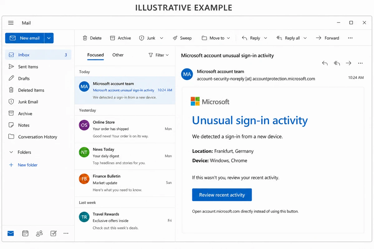
Task: Open the News Today daily digest email
Action: [x=125, y=156]
